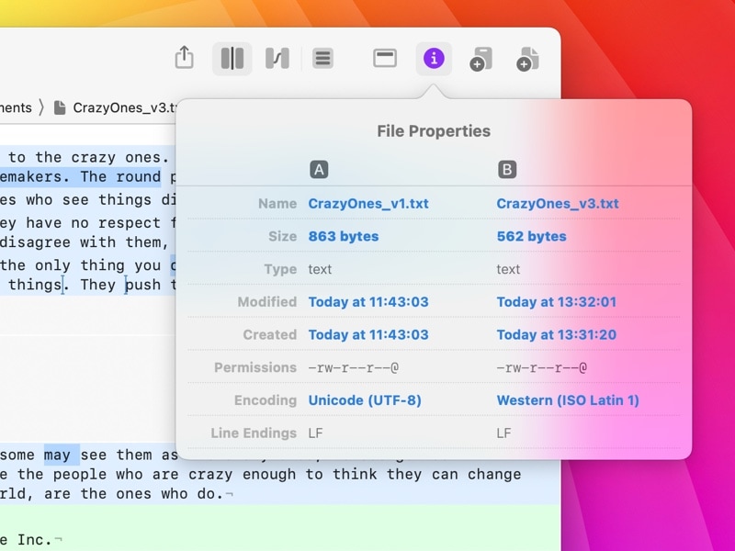Click the A column header badge
Screen dimensions: 735x551
[x=319, y=170]
